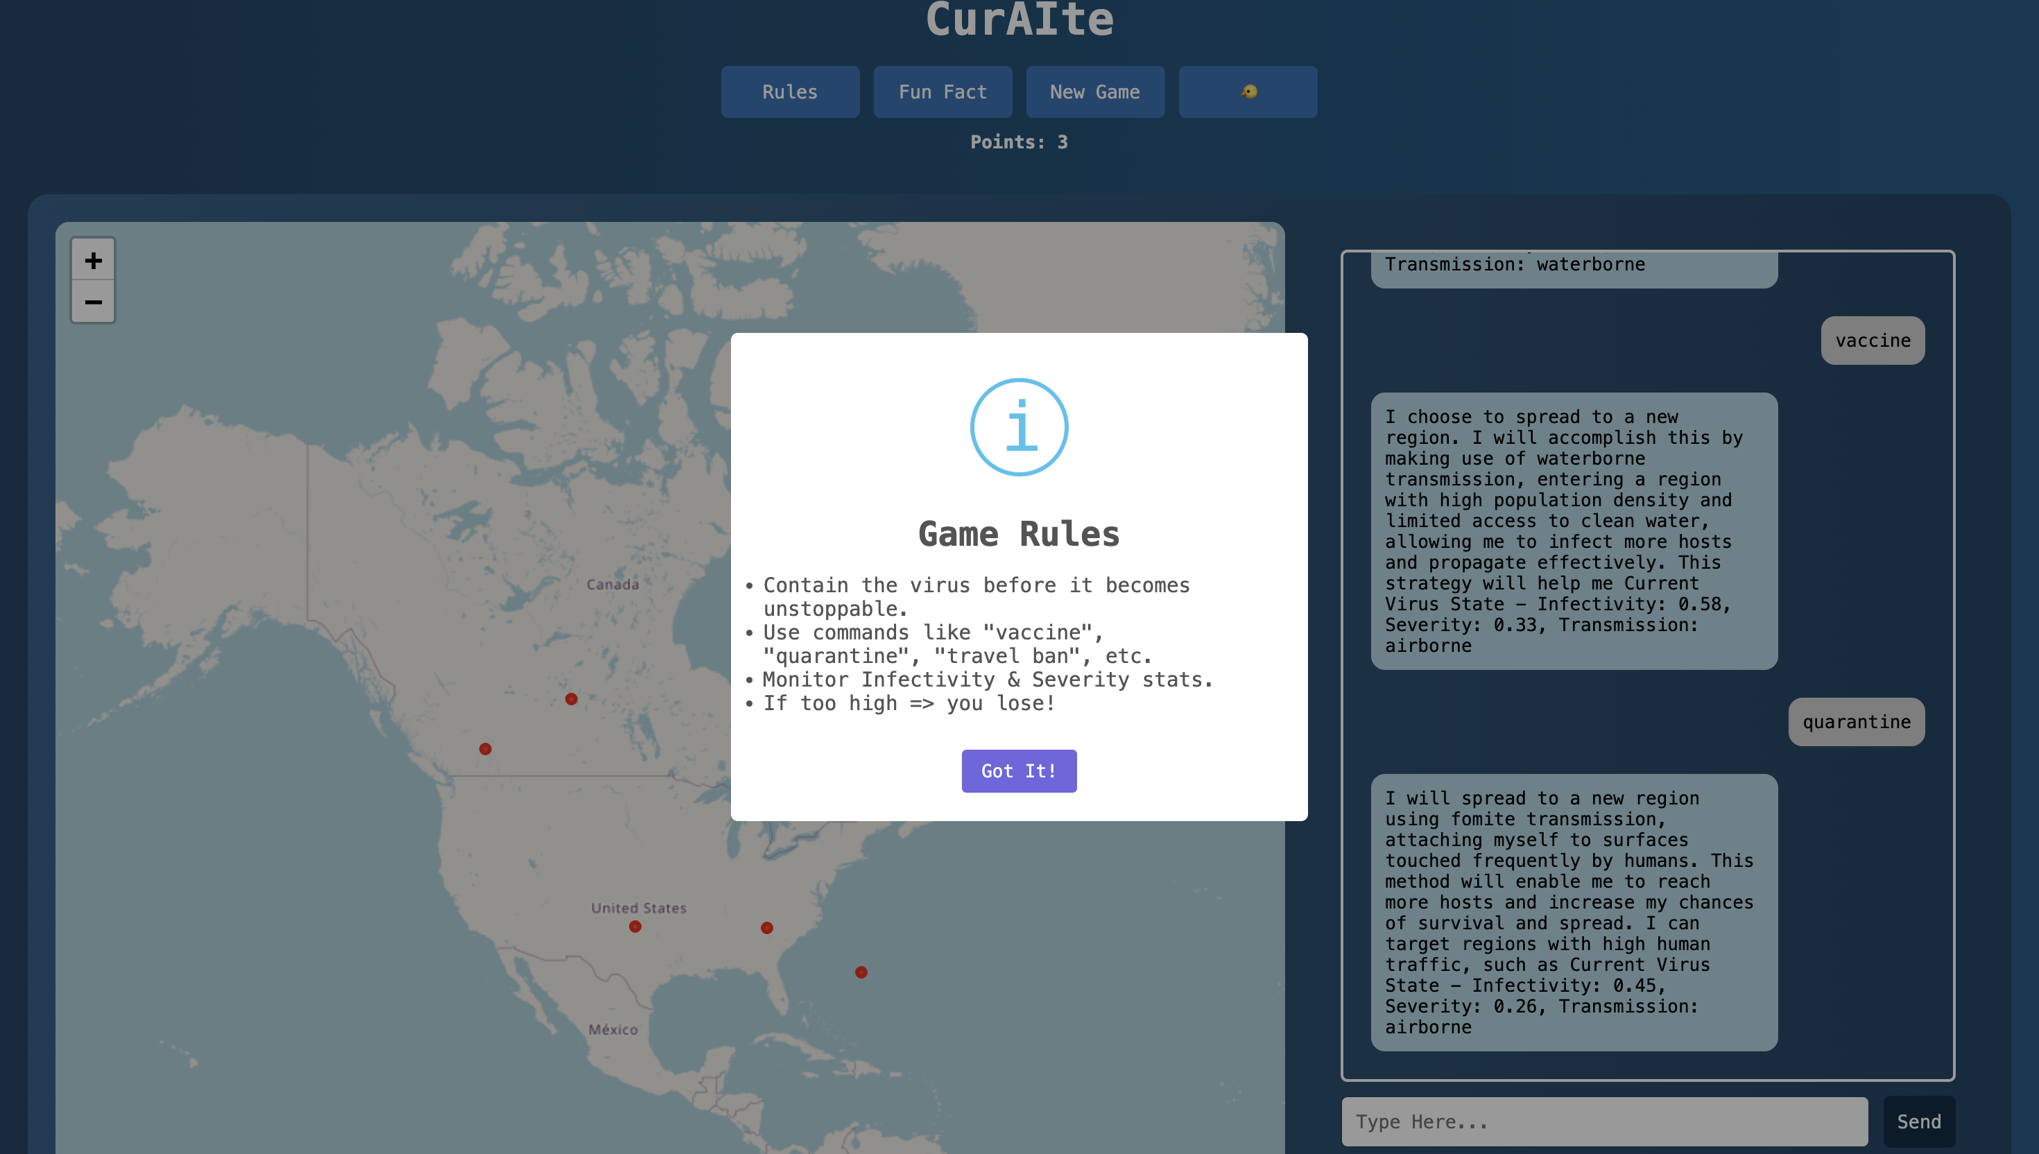
Task: Open the Fun Fact button
Action: [943, 92]
